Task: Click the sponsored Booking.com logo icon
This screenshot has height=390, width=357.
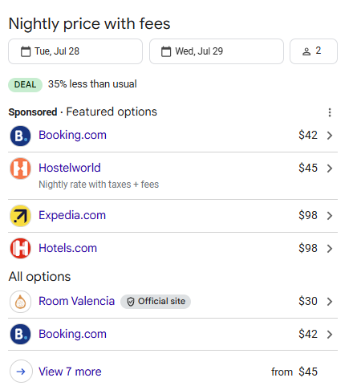Action: 21,136
